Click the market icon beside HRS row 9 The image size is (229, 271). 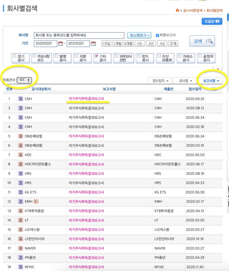coord(20,173)
